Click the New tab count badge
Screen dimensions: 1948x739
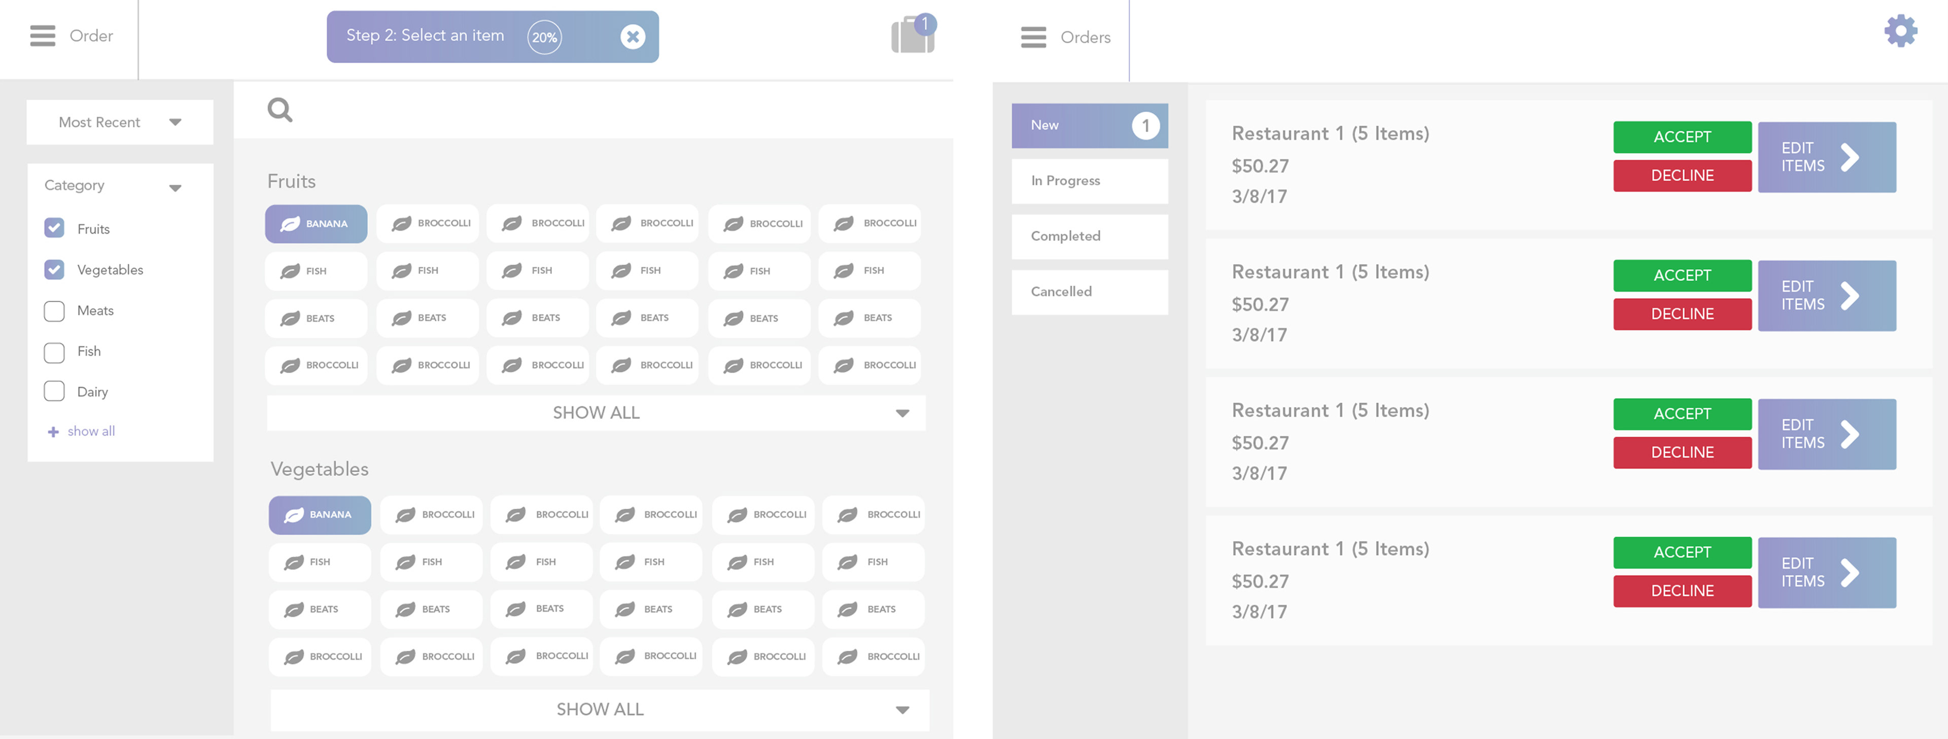(1145, 126)
